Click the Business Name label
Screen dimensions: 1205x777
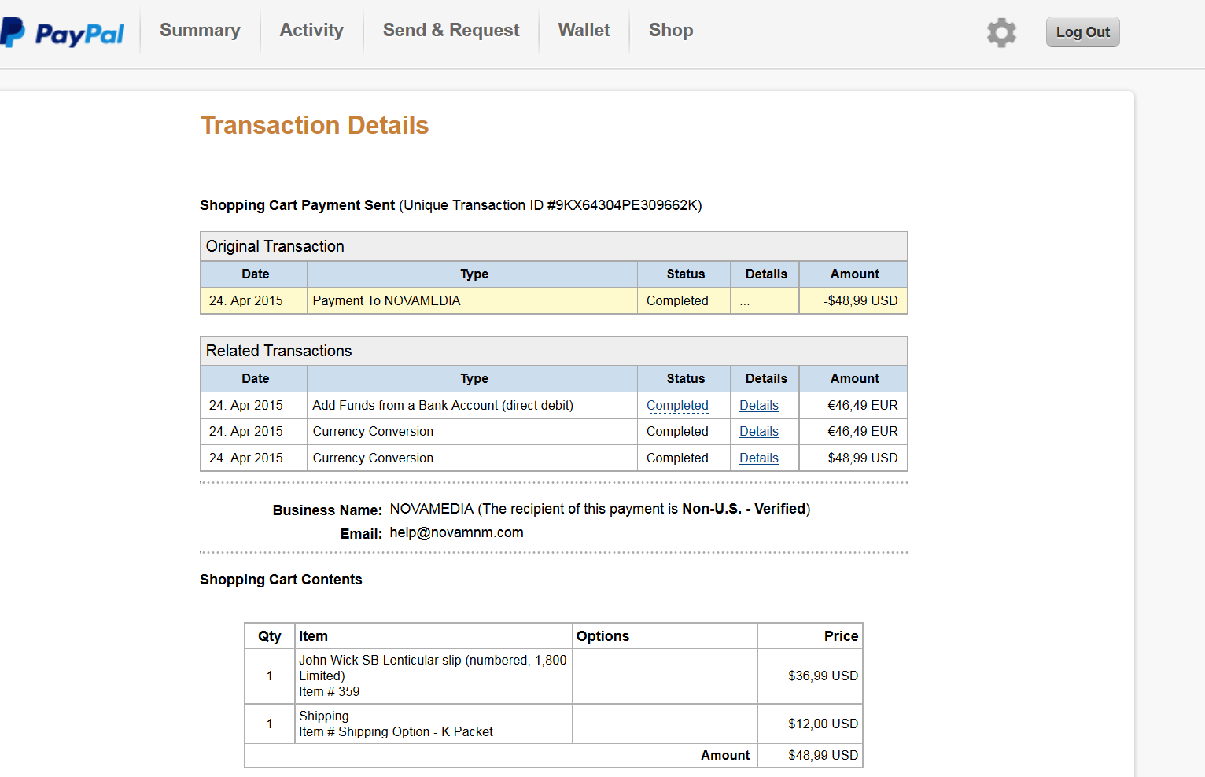(327, 510)
